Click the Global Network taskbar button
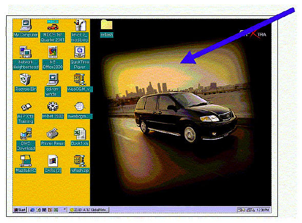The image size is (302, 223). pyautogui.click(x=89, y=210)
